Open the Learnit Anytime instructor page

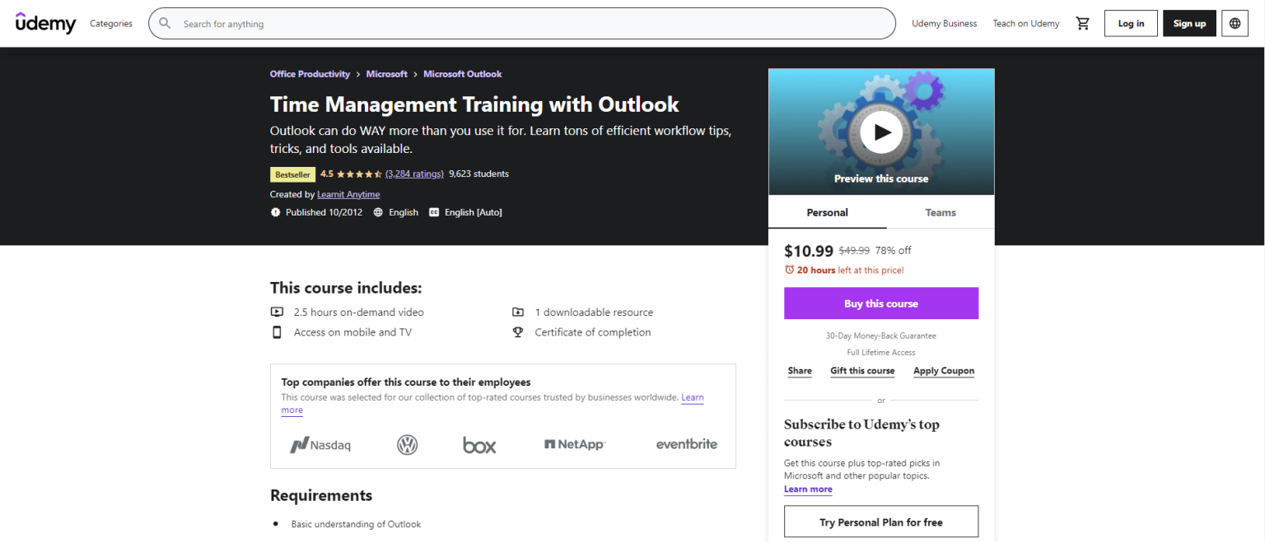click(x=348, y=194)
